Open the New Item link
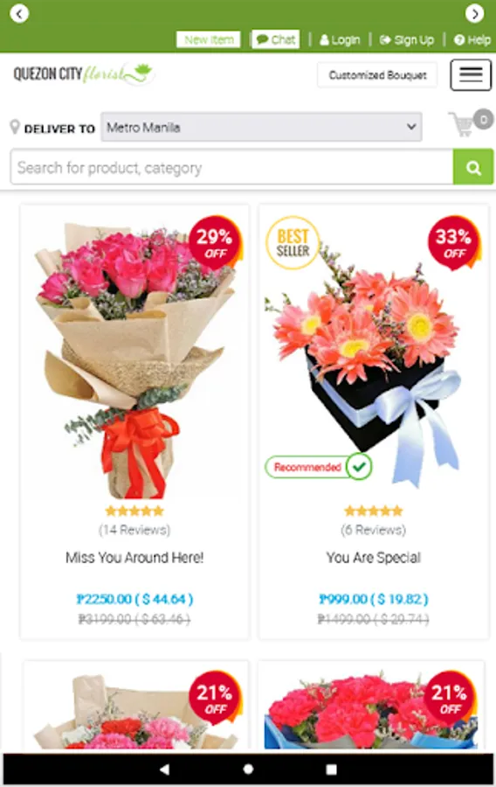 [209, 39]
